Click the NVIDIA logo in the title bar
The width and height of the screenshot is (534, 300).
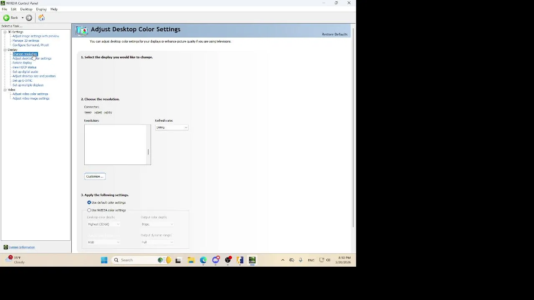point(3,3)
